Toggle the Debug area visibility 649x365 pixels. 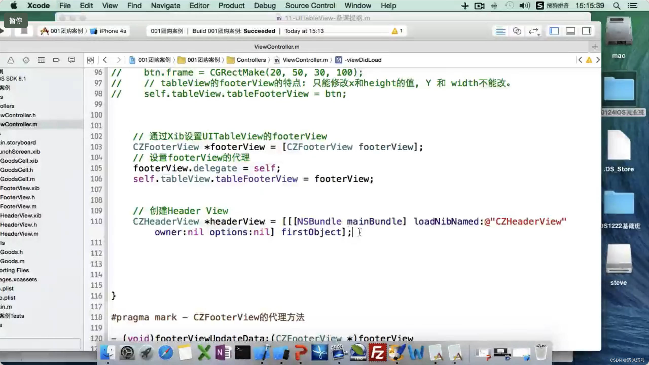570,31
